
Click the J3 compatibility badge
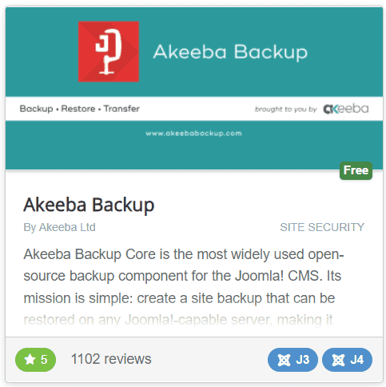pos(292,360)
